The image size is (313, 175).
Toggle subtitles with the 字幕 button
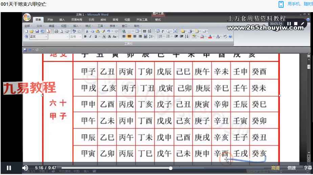[308, 168]
